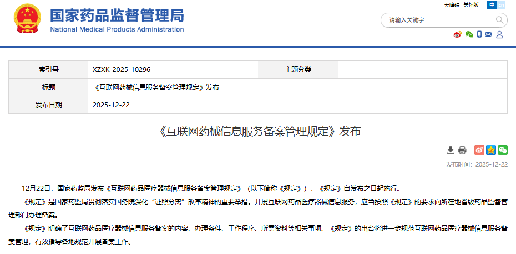
Task: Open the Weibo icon in the header
Action: click(457, 34)
